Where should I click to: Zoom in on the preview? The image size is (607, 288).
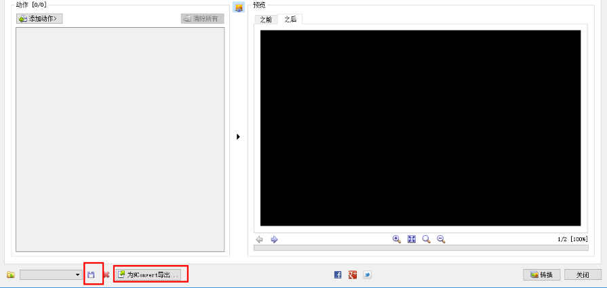[x=397, y=239]
